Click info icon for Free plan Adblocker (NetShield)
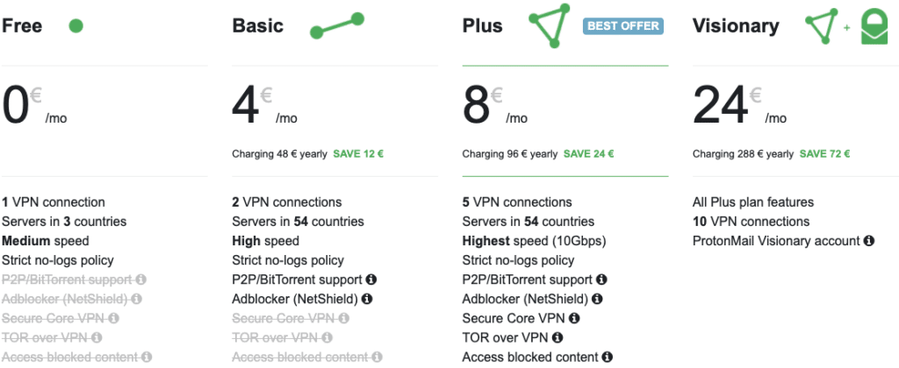 [137, 299]
